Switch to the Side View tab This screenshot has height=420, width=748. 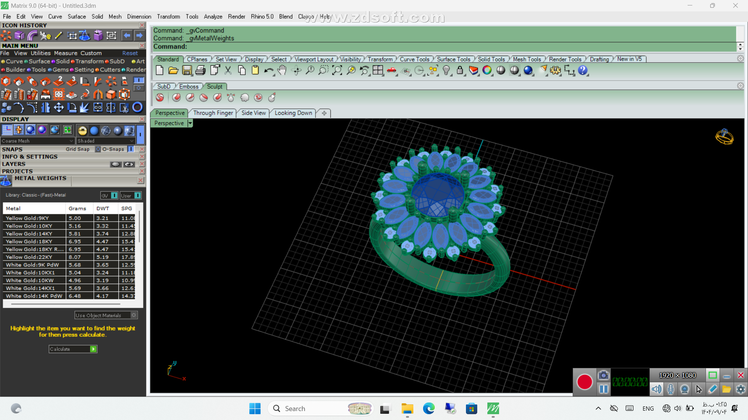tap(253, 113)
